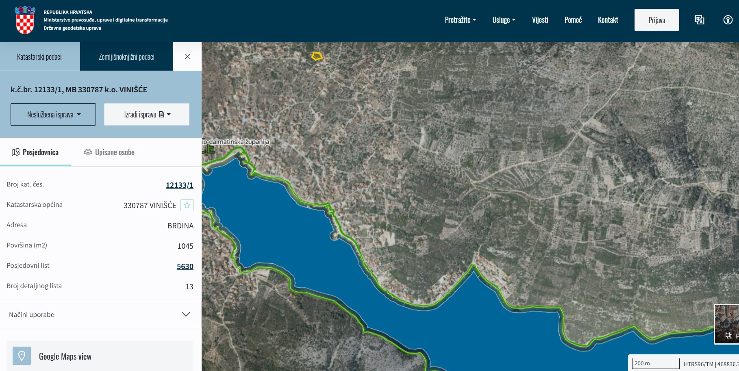The height and width of the screenshot is (371, 739).
Task: Select the yellow parcel outline on map
Action: [317, 56]
